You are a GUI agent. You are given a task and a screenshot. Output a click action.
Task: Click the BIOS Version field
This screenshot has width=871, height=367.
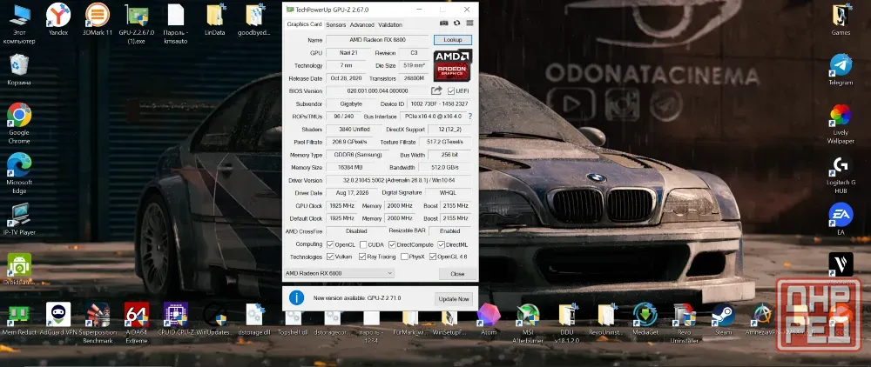[x=377, y=91]
